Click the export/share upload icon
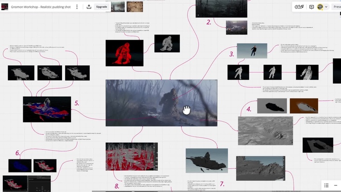This screenshot has width=341, height=192. (x=89, y=7)
